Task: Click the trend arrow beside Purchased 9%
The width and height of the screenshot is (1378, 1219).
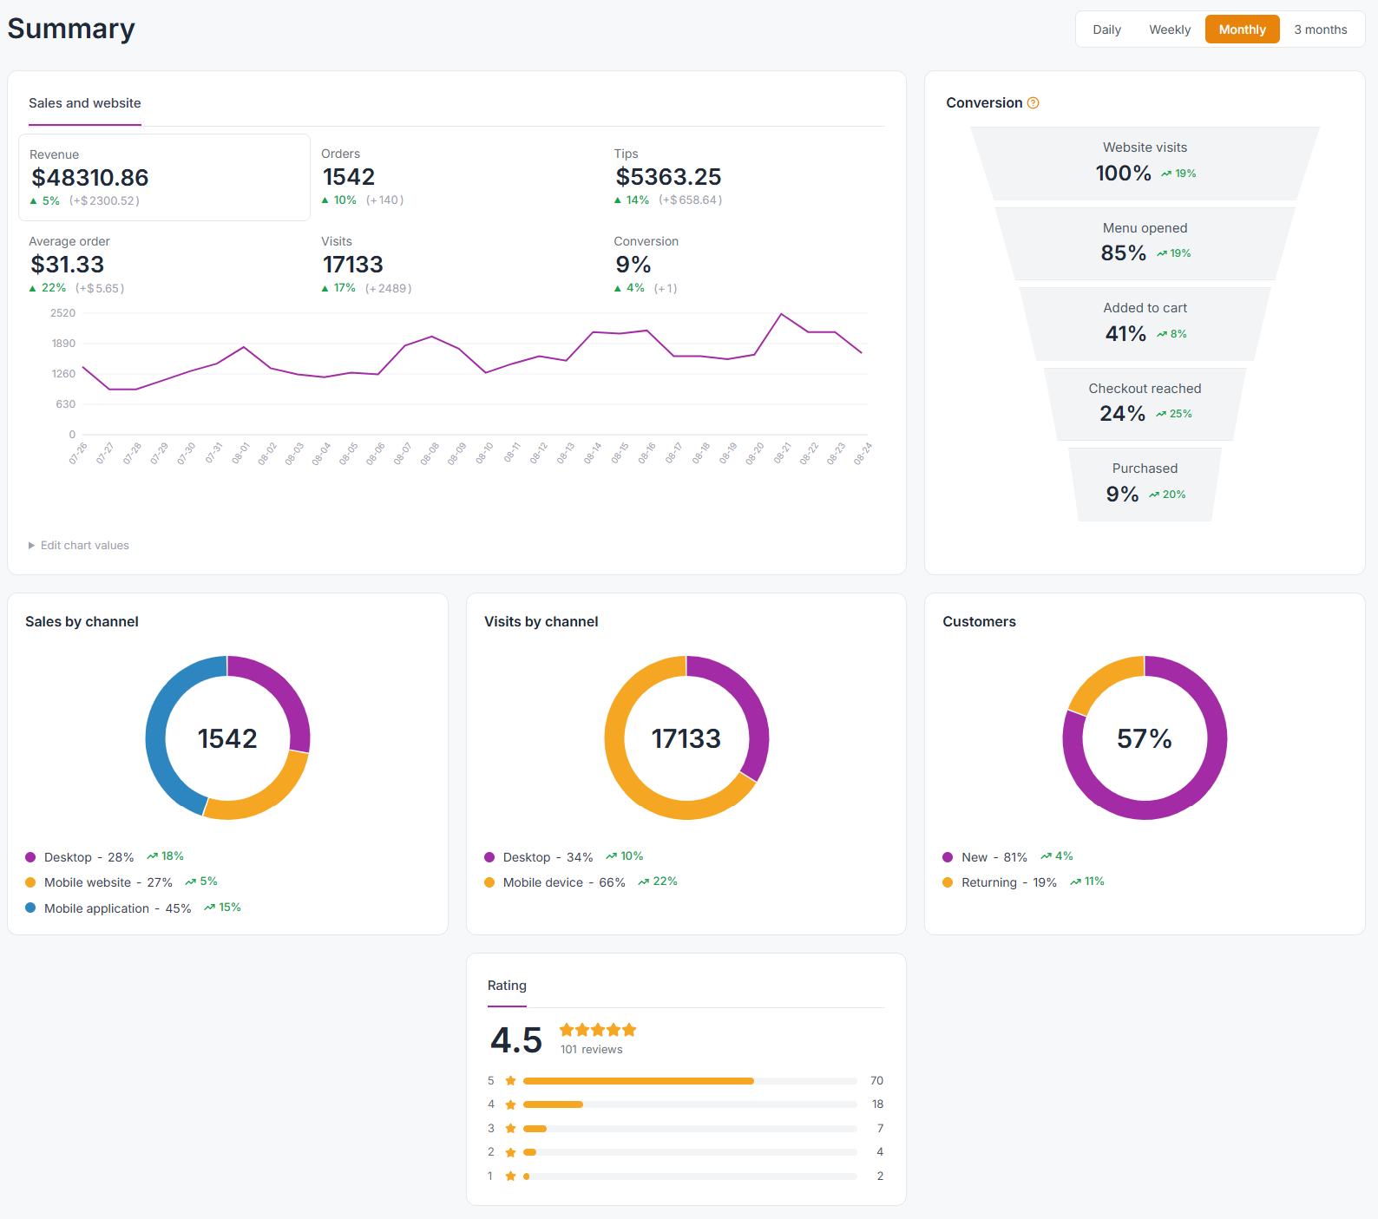Action: tap(1154, 495)
